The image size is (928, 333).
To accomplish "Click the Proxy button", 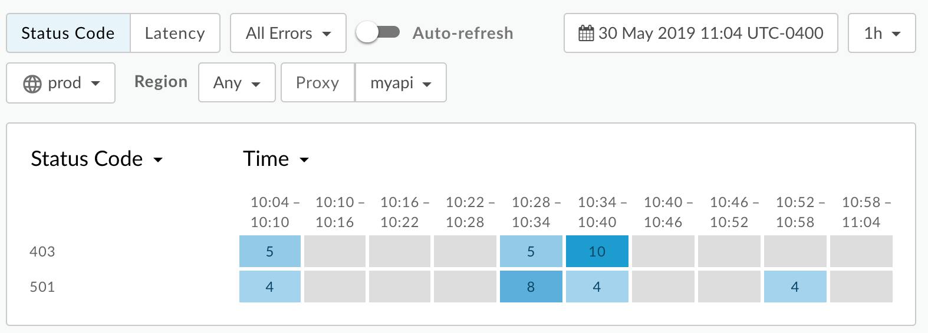I will (317, 83).
